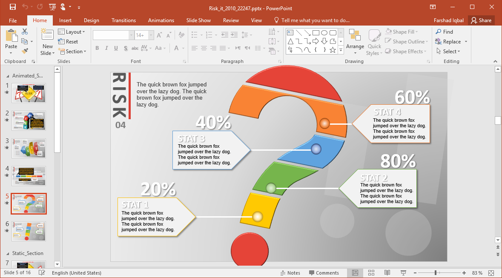Toggle italic formatting
This screenshot has width=502, height=278.
pyautogui.click(x=106, y=48)
